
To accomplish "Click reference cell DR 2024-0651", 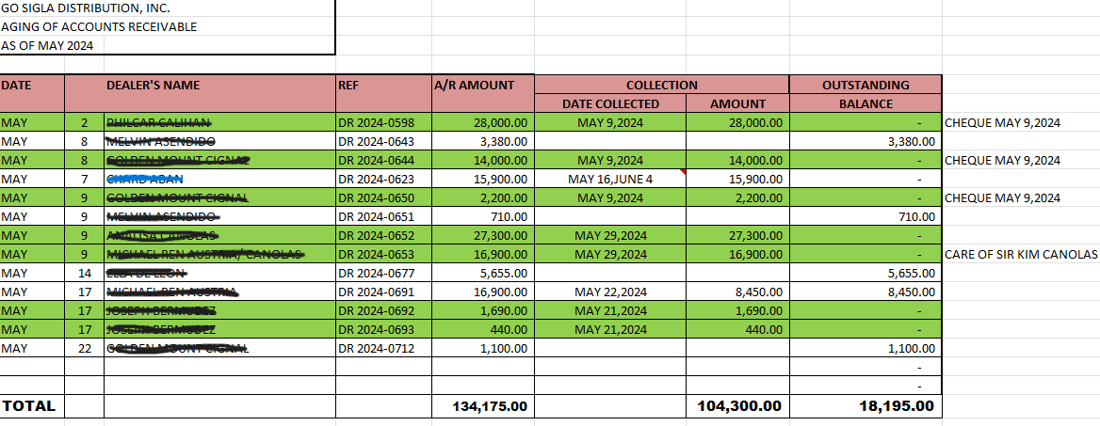I will 383,216.
